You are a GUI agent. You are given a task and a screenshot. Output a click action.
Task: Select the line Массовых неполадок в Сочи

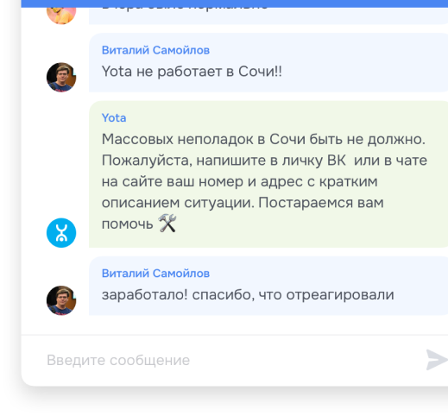(x=263, y=139)
